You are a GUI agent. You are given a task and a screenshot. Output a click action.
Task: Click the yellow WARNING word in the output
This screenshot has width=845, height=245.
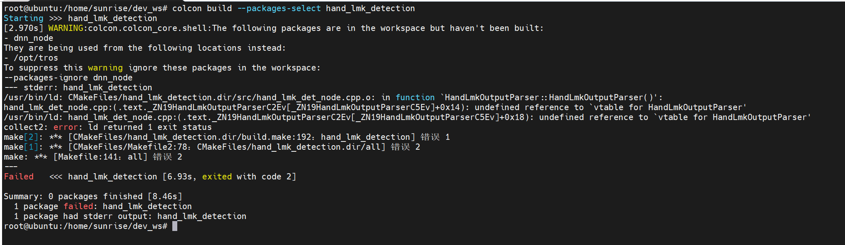click(65, 28)
